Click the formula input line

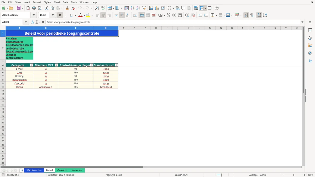tap(173, 22)
